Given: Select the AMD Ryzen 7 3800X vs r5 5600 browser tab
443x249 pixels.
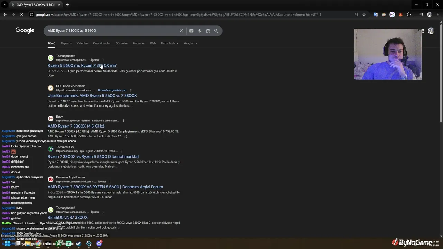Looking at the screenshot, I should tap(36, 4).
